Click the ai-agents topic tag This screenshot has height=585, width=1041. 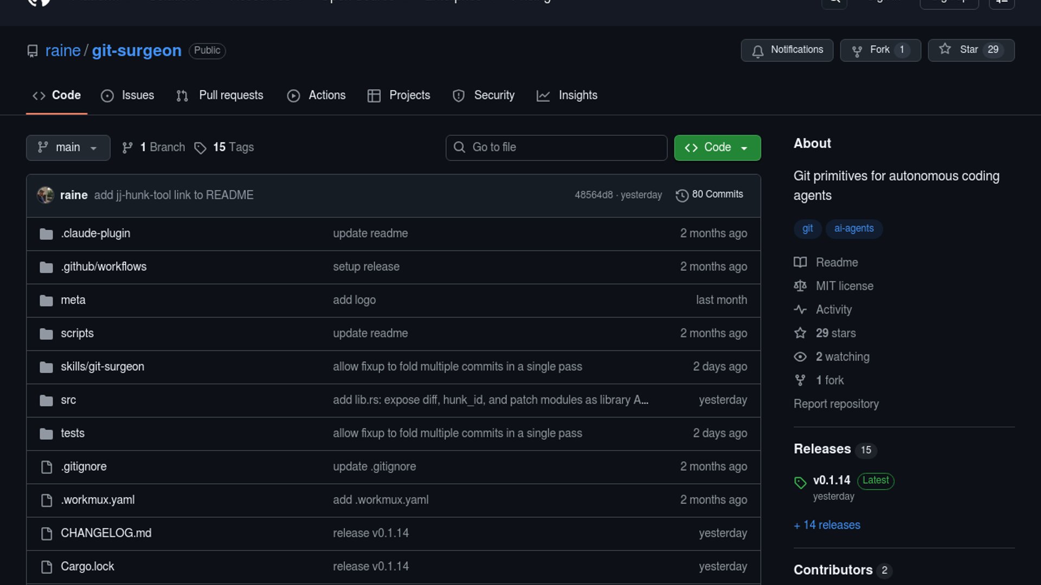853,229
